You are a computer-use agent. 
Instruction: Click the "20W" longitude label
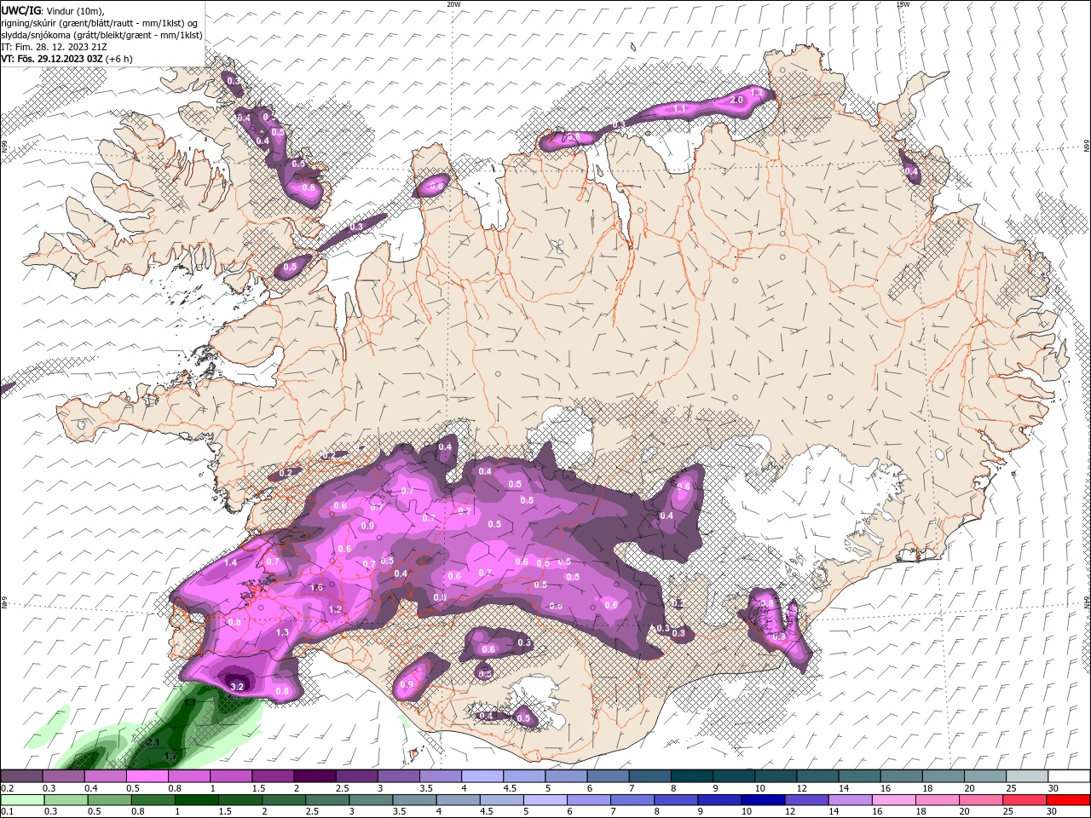click(x=453, y=4)
